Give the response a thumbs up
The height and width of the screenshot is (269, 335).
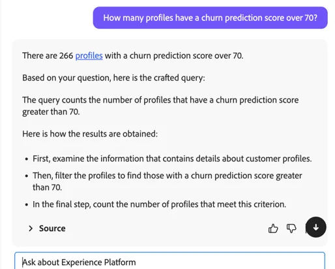coord(273,229)
